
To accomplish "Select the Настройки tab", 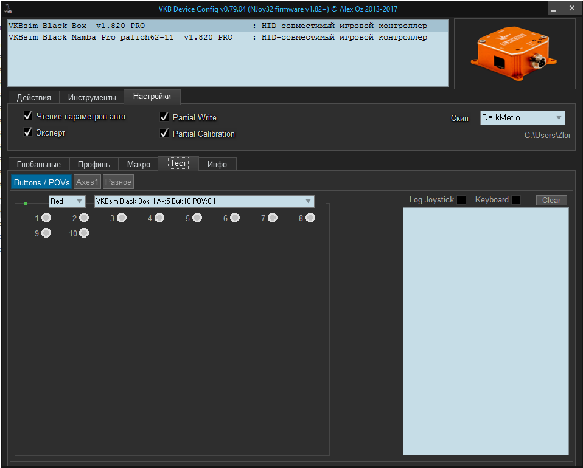I will click(152, 97).
